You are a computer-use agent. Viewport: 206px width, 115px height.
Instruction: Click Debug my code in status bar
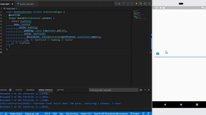pyautogui.click(x=32, y=114)
